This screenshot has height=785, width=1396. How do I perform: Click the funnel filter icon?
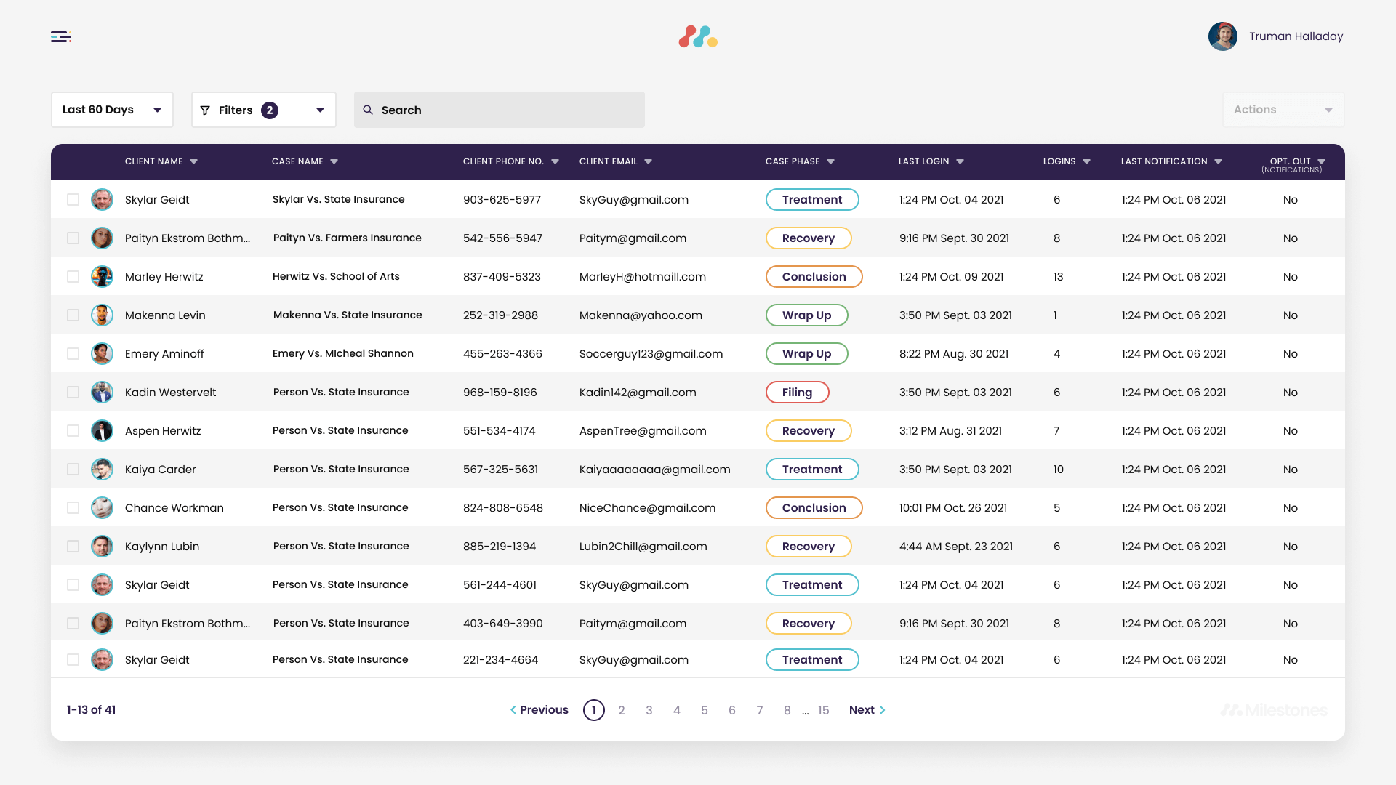(205, 110)
